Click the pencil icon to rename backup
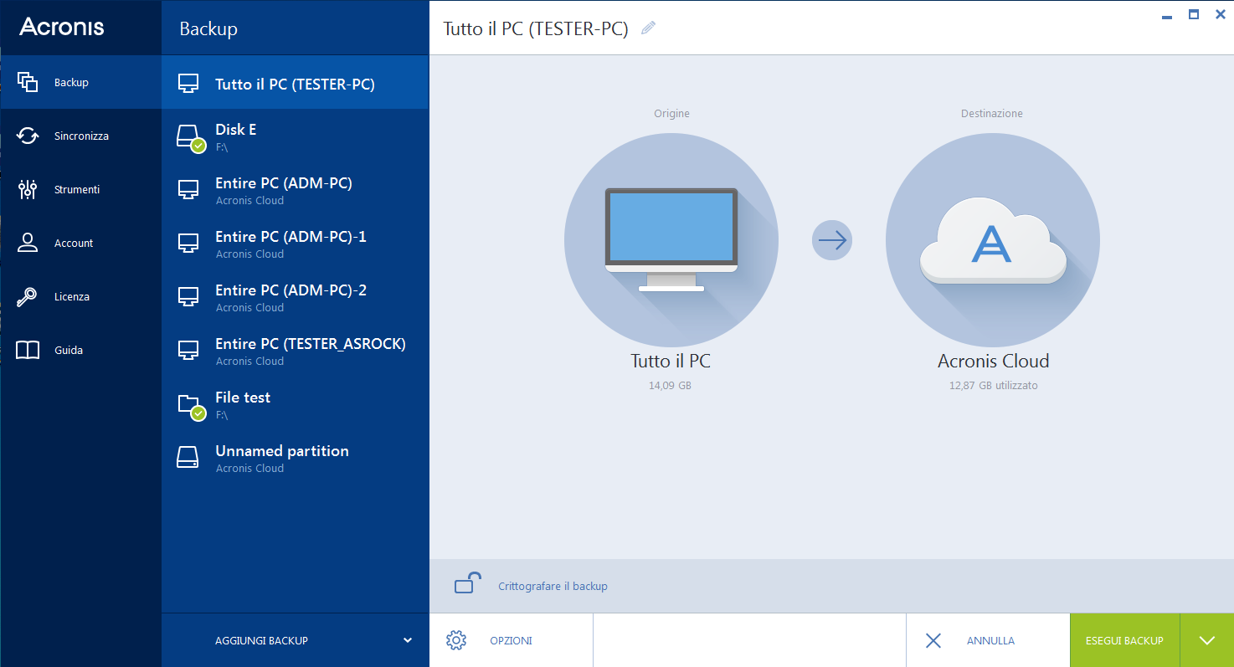1234x667 pixels. (648, 28)
